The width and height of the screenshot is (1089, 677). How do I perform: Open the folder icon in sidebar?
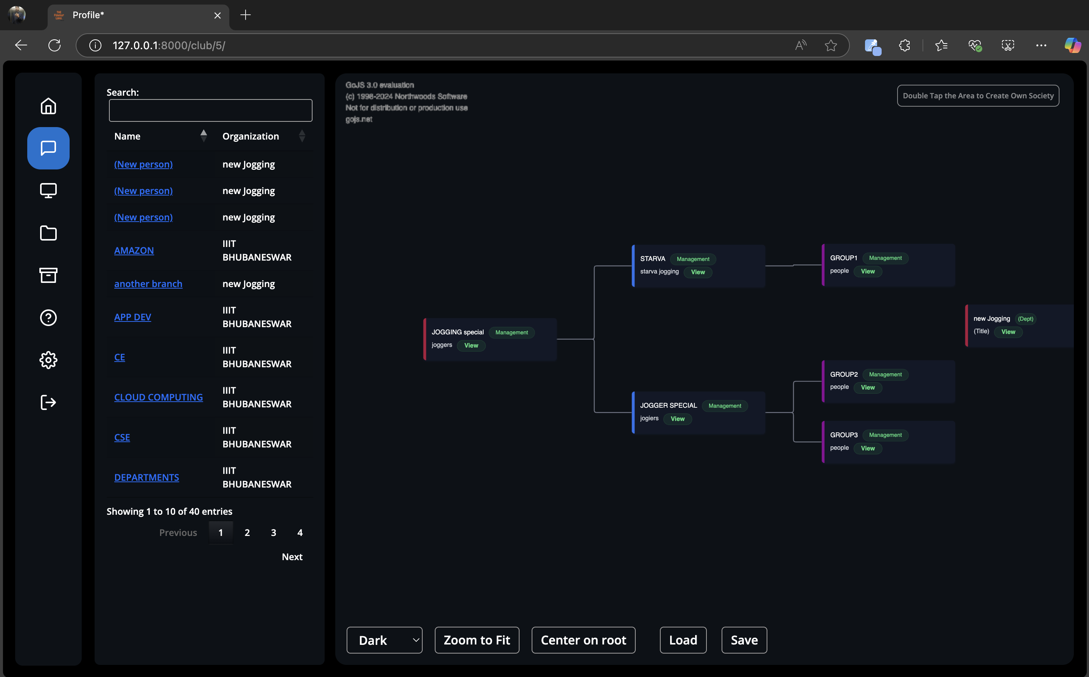pos(48,233)
